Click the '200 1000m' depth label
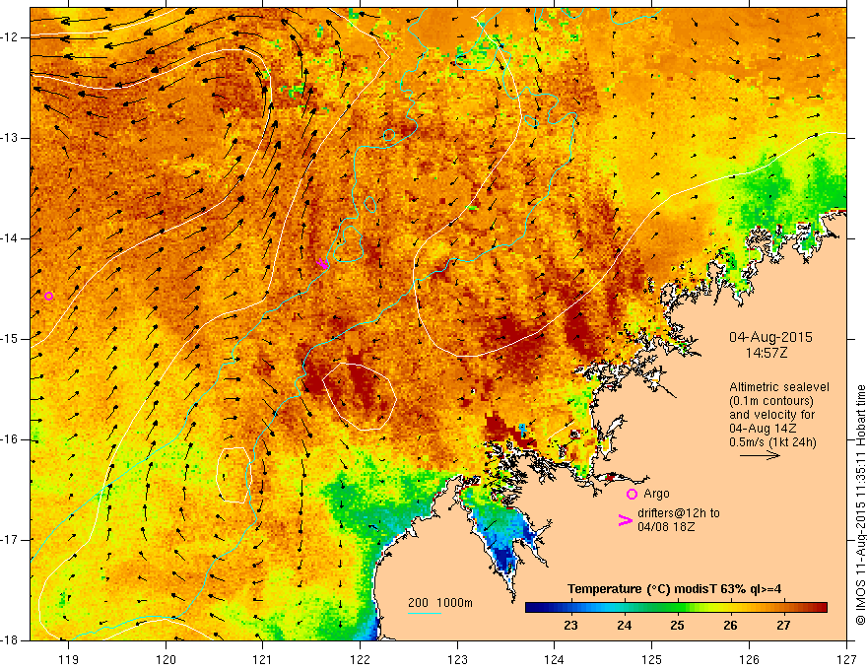The height and width of the screenshot is (670, 867). tap(440, 603)
